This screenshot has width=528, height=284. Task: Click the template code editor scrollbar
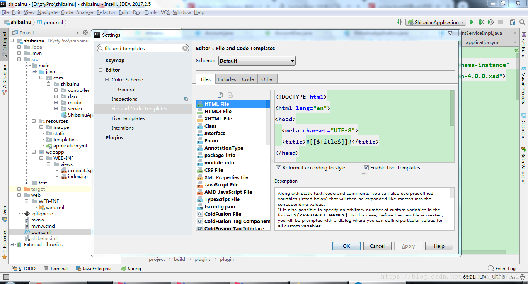(x=452, y=108)
